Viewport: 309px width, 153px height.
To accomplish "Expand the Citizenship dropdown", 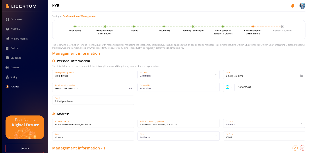I will click(216, 87).
